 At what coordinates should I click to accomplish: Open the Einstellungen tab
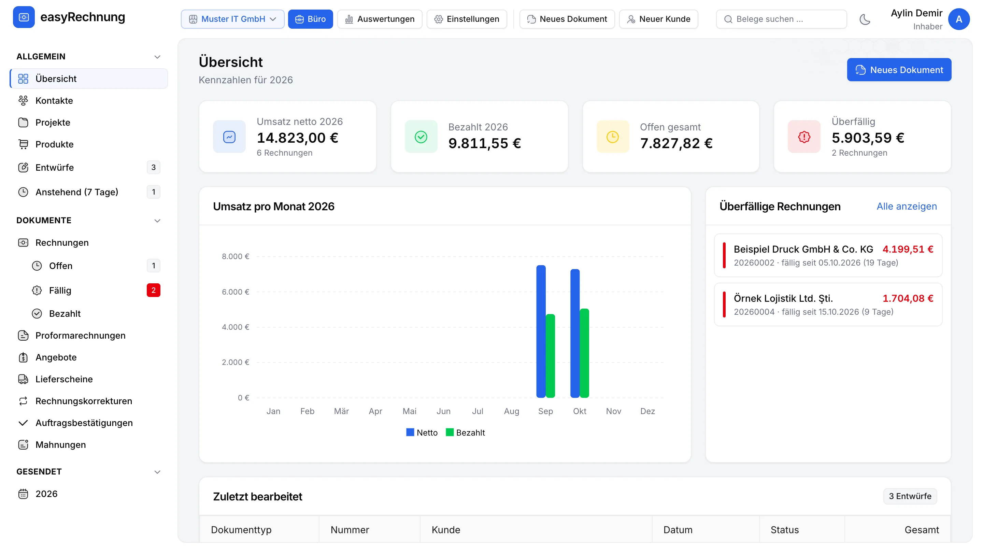pos(467,19)
